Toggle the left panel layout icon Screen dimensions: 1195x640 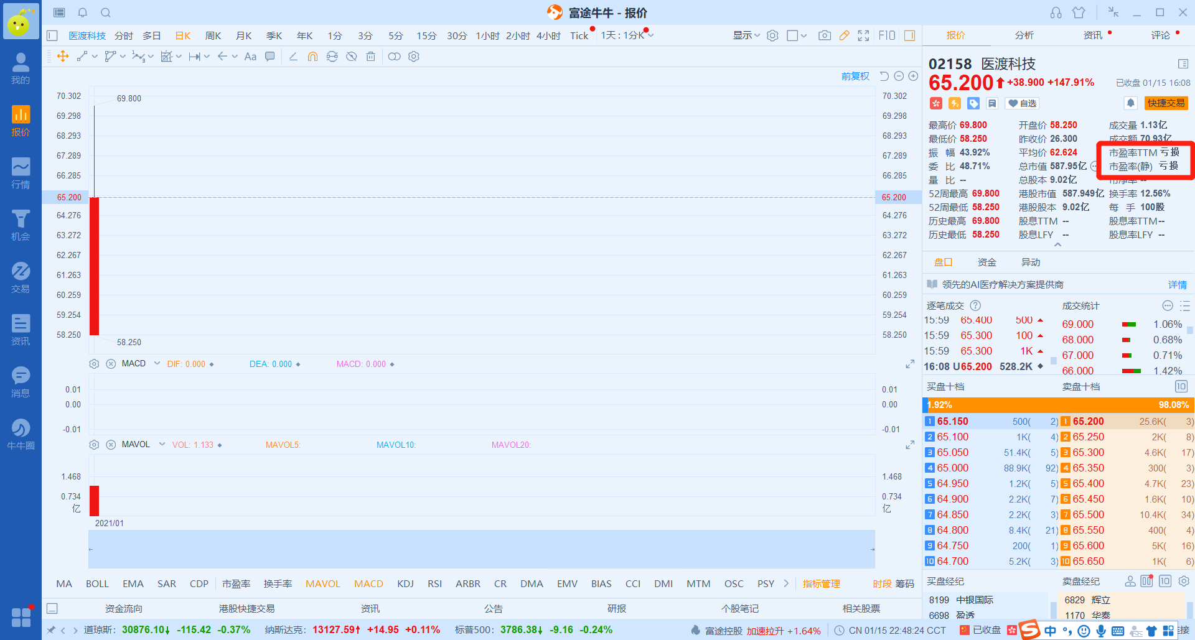[x=52, y=35]
